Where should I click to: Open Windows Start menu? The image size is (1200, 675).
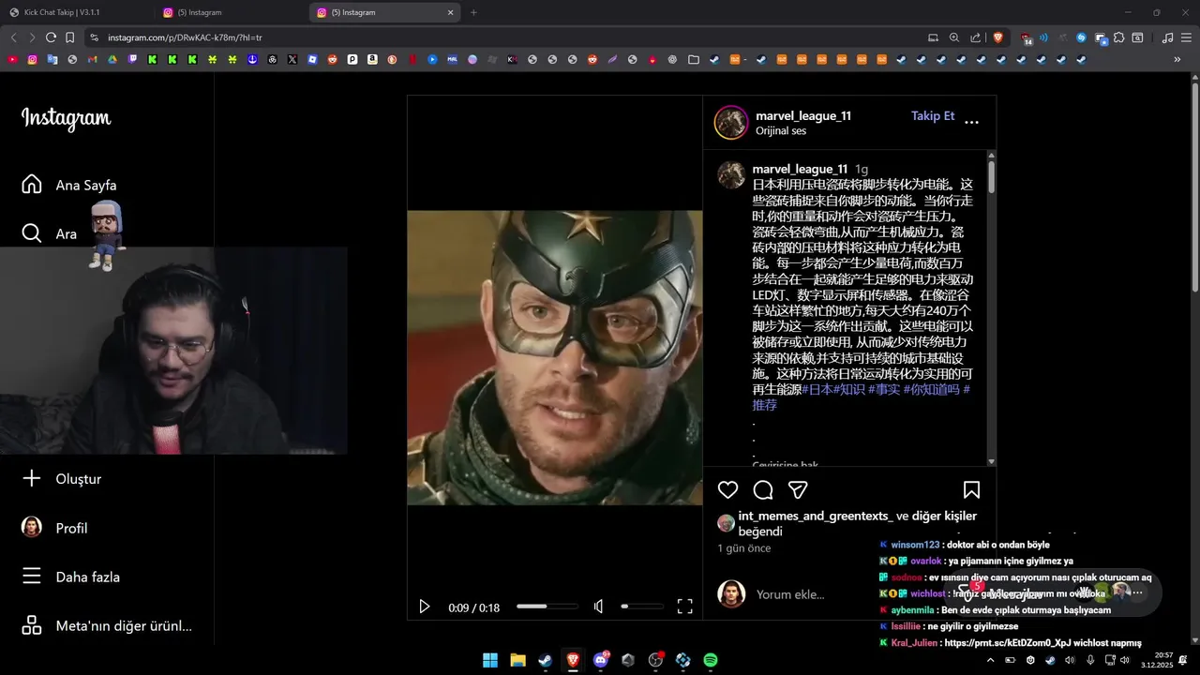coord(489,660)
